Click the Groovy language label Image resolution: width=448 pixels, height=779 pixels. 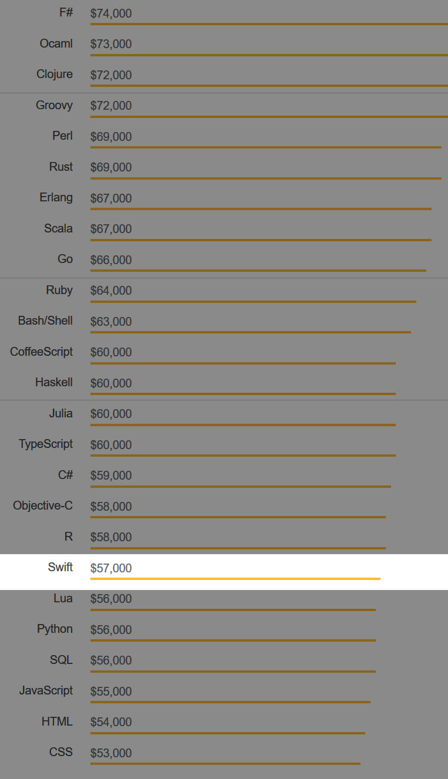tap(54, 105)
